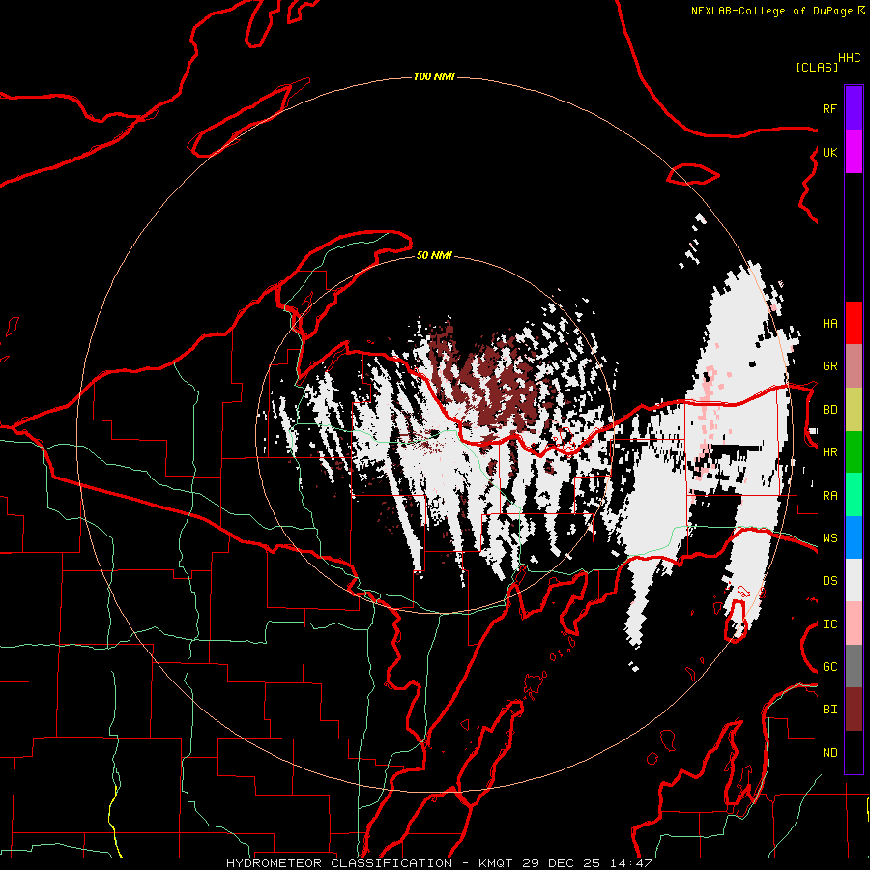Click the 29 DEC 25 date stamp

tap(562, 863)
